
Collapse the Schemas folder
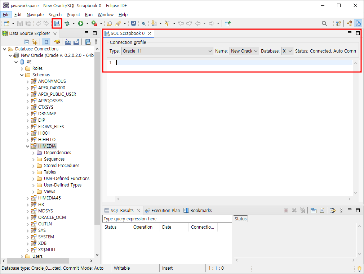tap(22, 75)
